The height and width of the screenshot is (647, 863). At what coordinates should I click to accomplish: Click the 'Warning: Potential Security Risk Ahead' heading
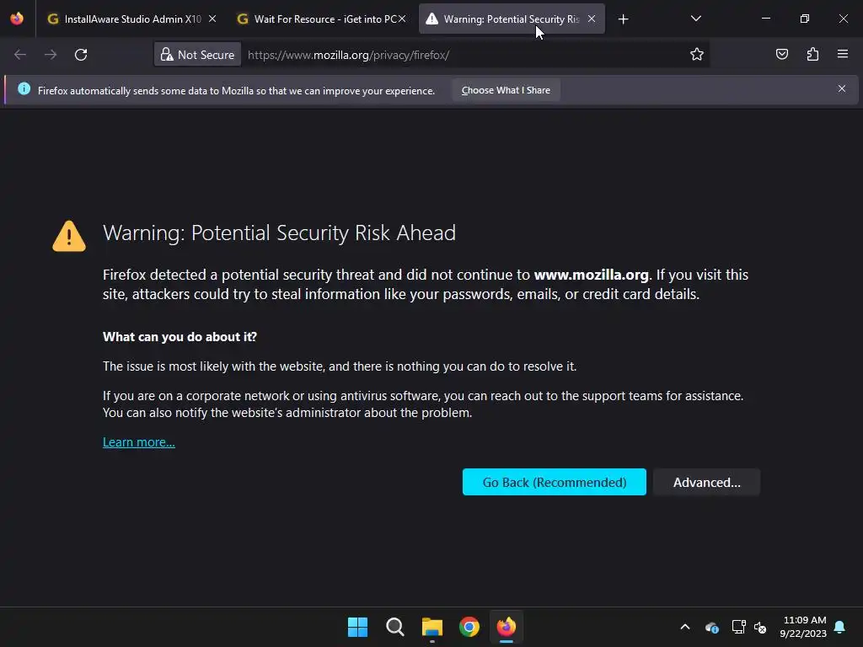tap(279, 233)
